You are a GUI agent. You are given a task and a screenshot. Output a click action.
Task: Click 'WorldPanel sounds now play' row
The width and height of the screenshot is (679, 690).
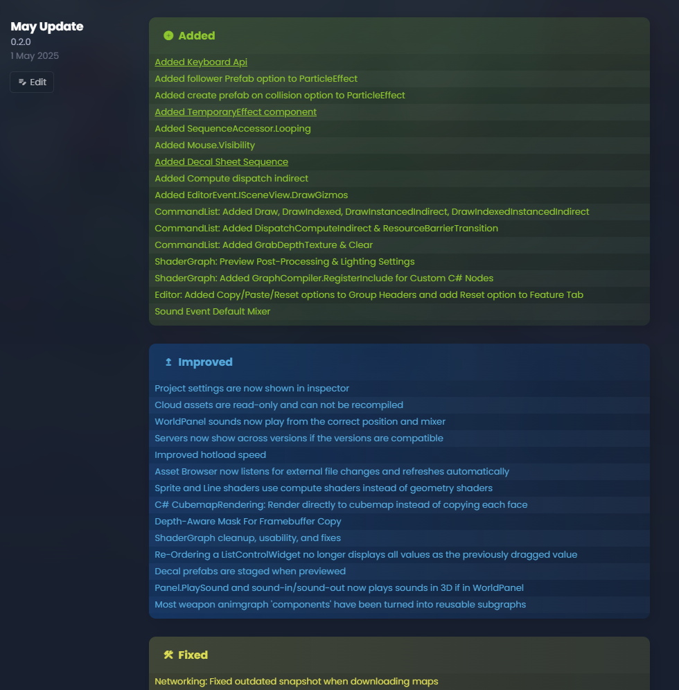click(x=399, y=422)
